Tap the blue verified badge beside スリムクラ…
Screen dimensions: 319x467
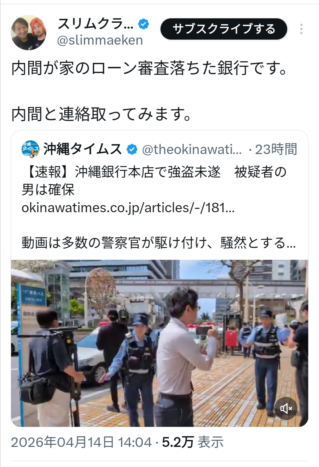[x=144, y=24]
